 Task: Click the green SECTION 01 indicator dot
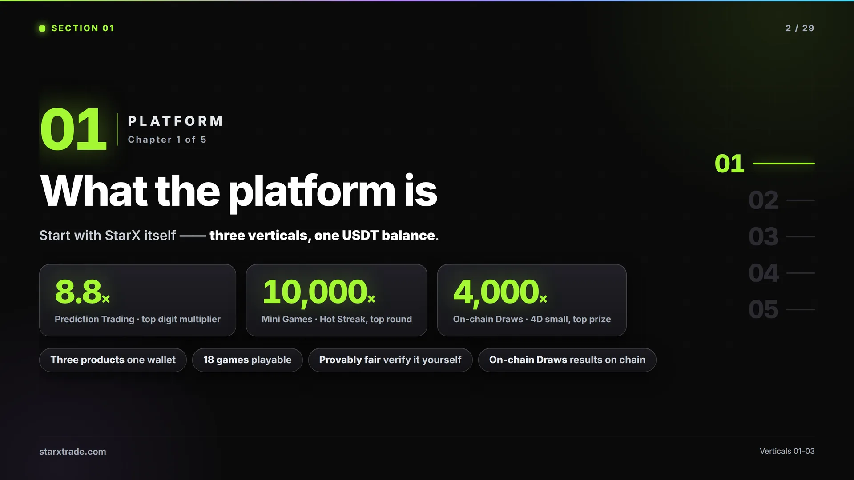click(42, 28)
